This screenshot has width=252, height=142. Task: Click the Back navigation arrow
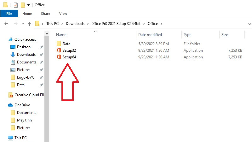click(x=6, y=24)
